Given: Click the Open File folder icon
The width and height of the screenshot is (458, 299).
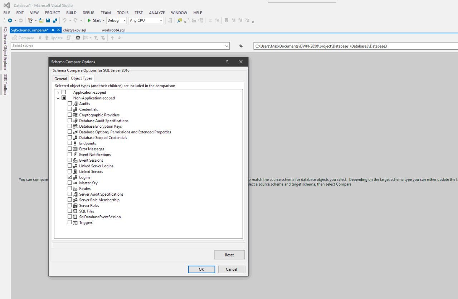Looking at the screenshot, I should tap(41, 20).
